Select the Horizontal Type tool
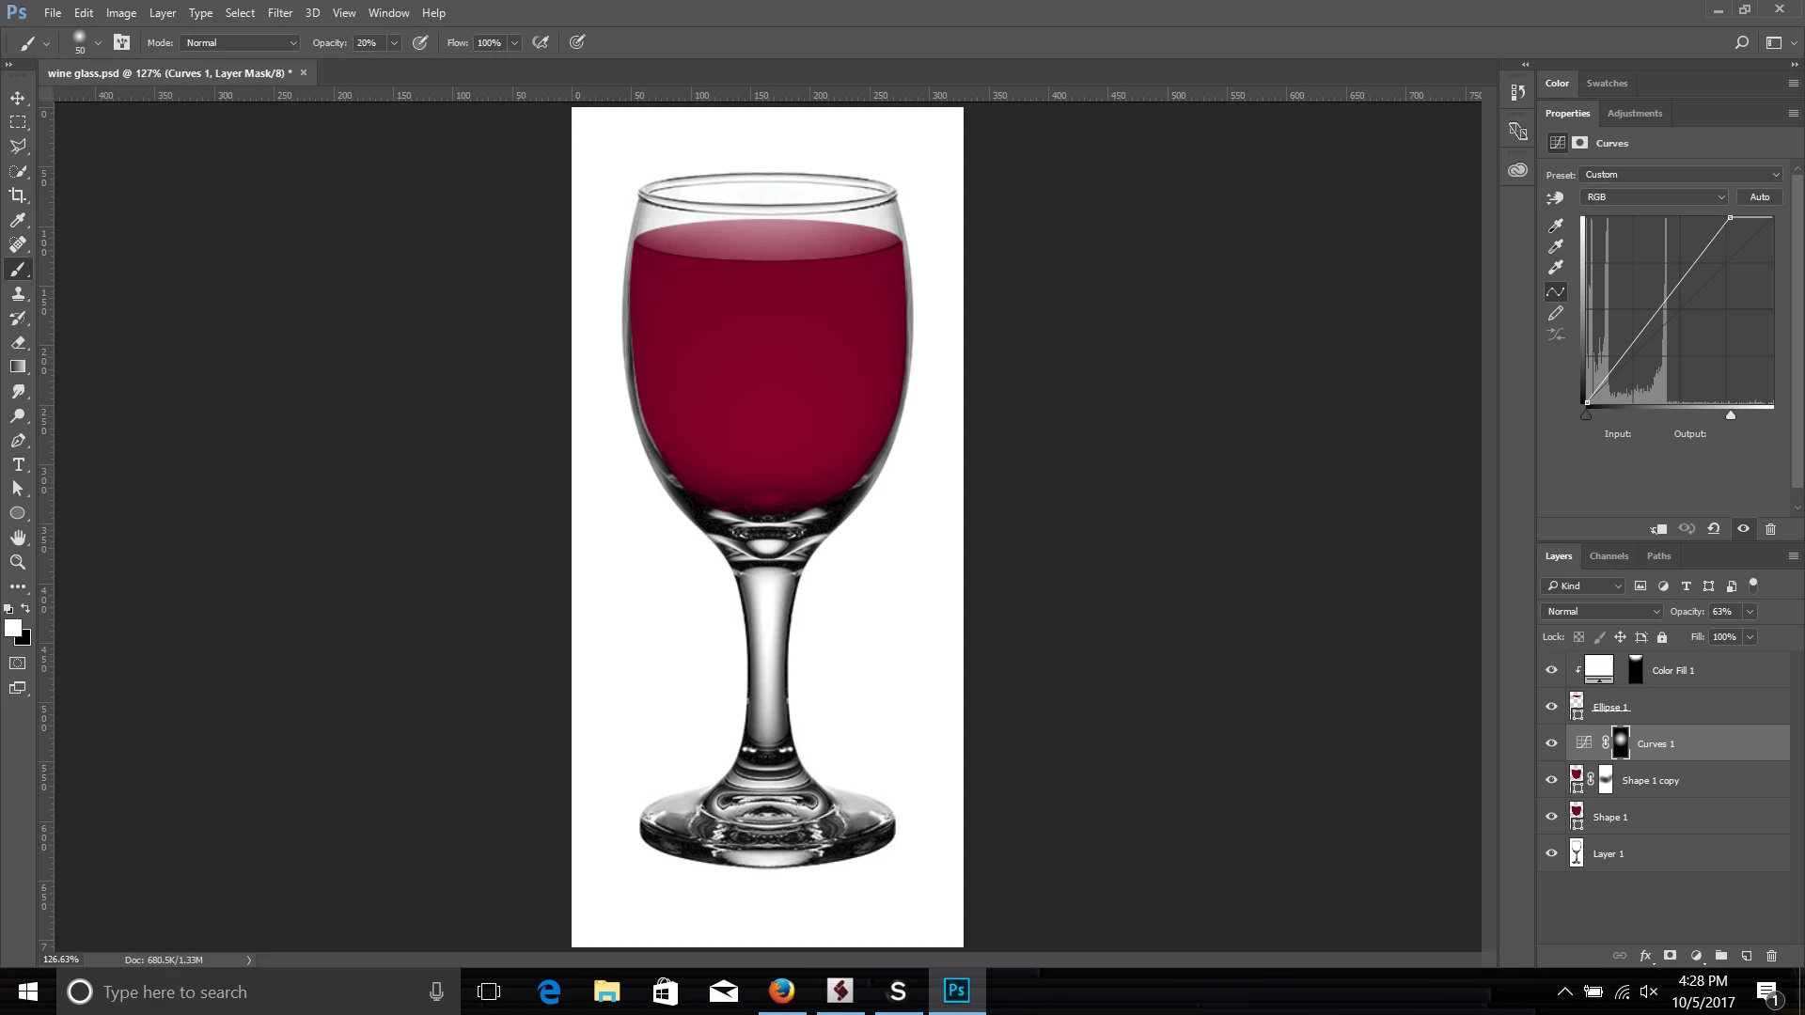 click(18, 464)
